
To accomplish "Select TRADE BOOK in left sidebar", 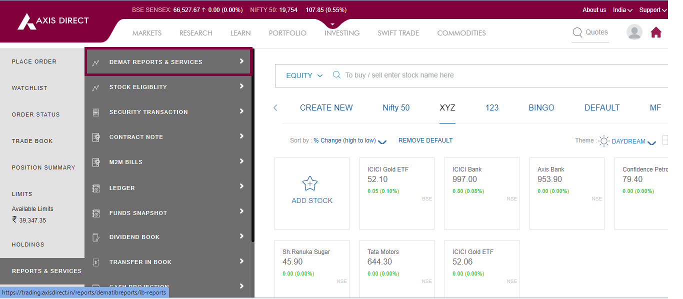I will click(x=32, y=141).
